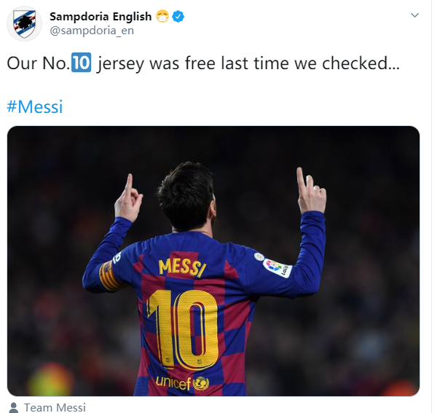Click the tweet text about No.10 jersey
The height and width of the screenshot is (413, 440).
pyautogui.click(x=203, y=63)
